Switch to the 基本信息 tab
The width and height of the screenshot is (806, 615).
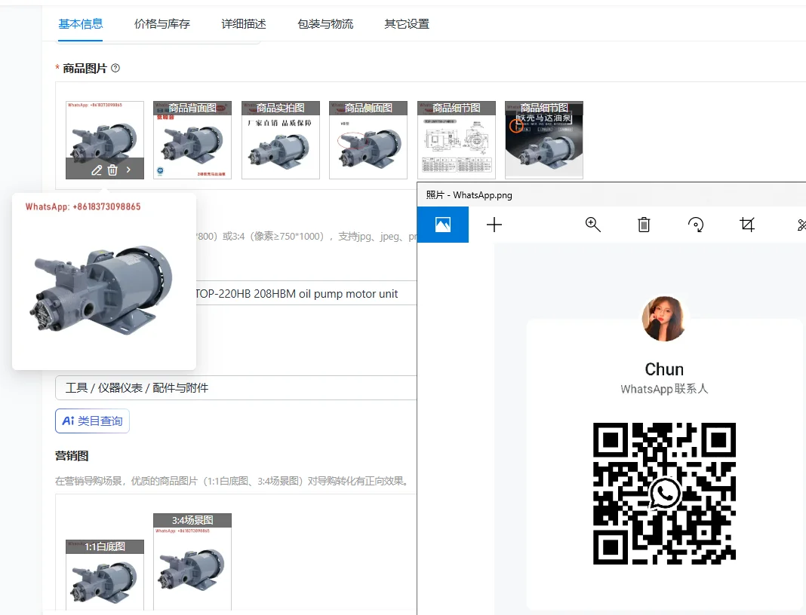[80, 23]
